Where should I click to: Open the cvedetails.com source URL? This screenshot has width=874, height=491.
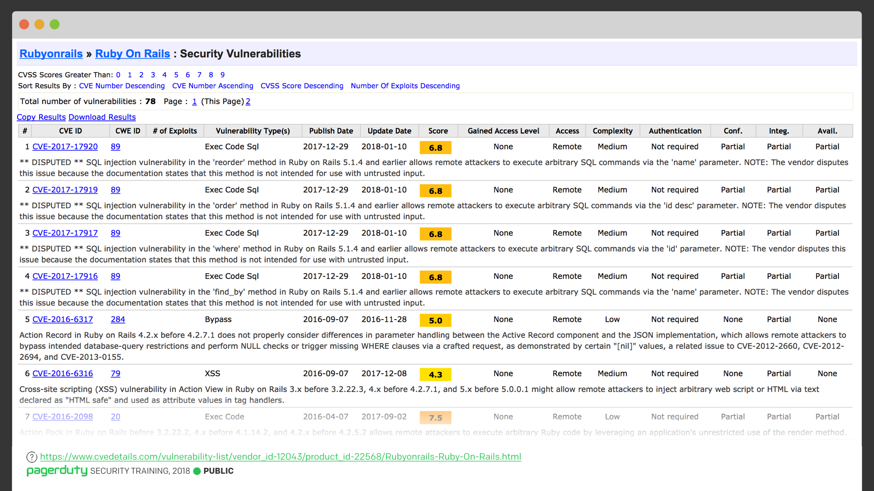tap(280, 457)
